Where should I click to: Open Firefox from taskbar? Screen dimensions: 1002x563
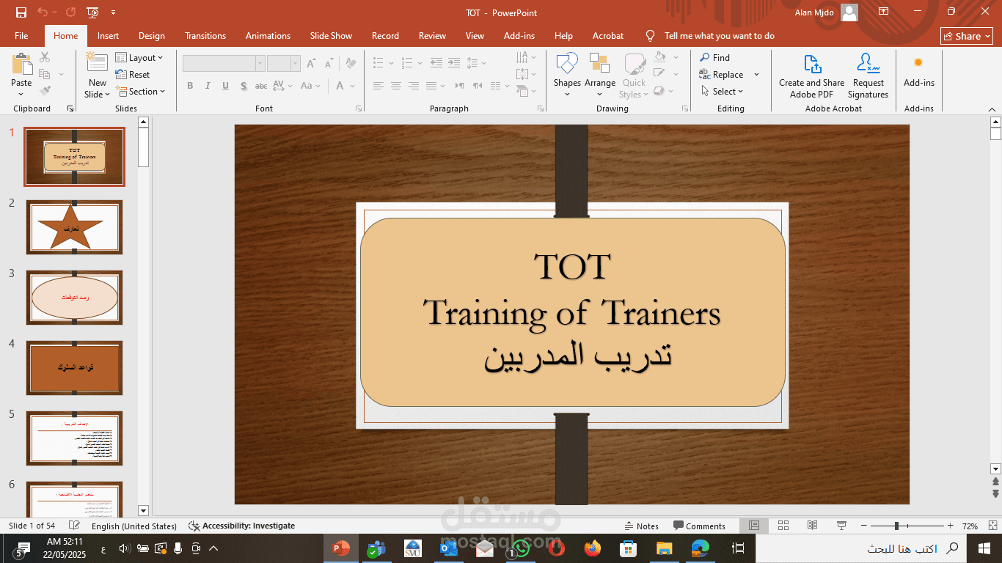tap(593, 548)
